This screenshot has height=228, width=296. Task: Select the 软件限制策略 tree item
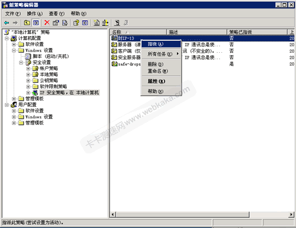[53, 86]
